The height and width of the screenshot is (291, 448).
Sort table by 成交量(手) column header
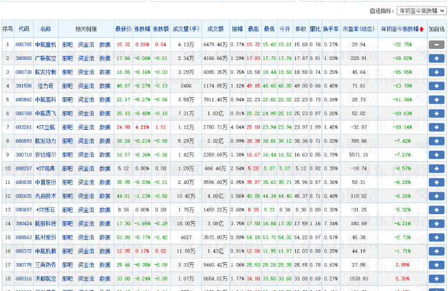click(x=186, y=29)
